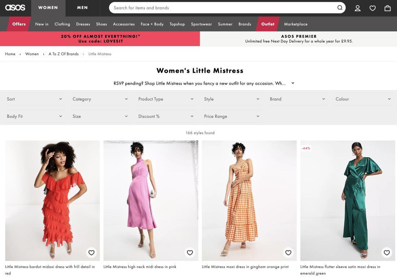Open the Outlet menu item
397x279 pixels.
coord(268,24)
